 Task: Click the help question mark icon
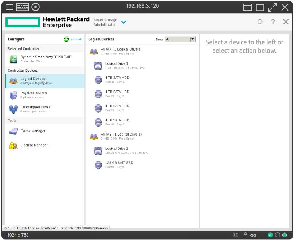coord(272,22)
